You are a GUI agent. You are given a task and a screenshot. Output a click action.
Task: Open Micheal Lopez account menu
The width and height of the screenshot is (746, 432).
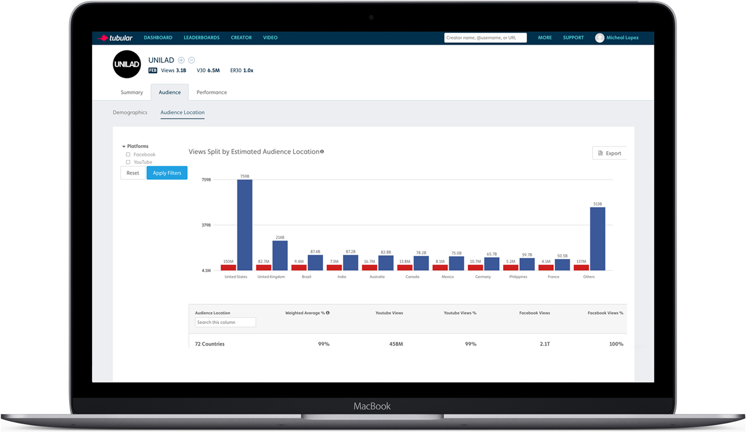click(x=622, y=38)
